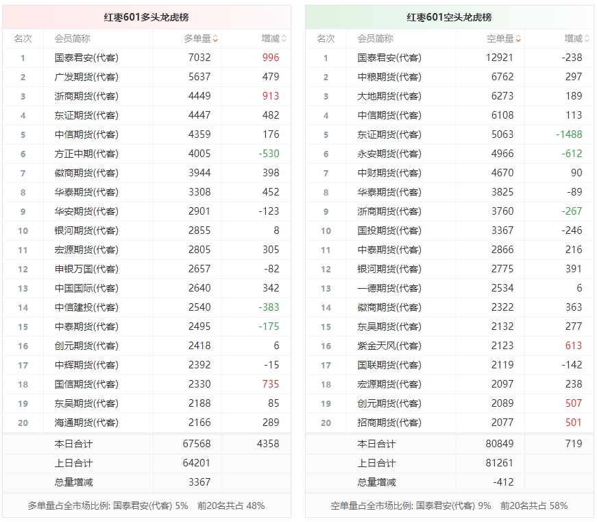Select 中辉期货(代客) row
The width and height of the screenshot is (597, 522).
pos(147,365)
